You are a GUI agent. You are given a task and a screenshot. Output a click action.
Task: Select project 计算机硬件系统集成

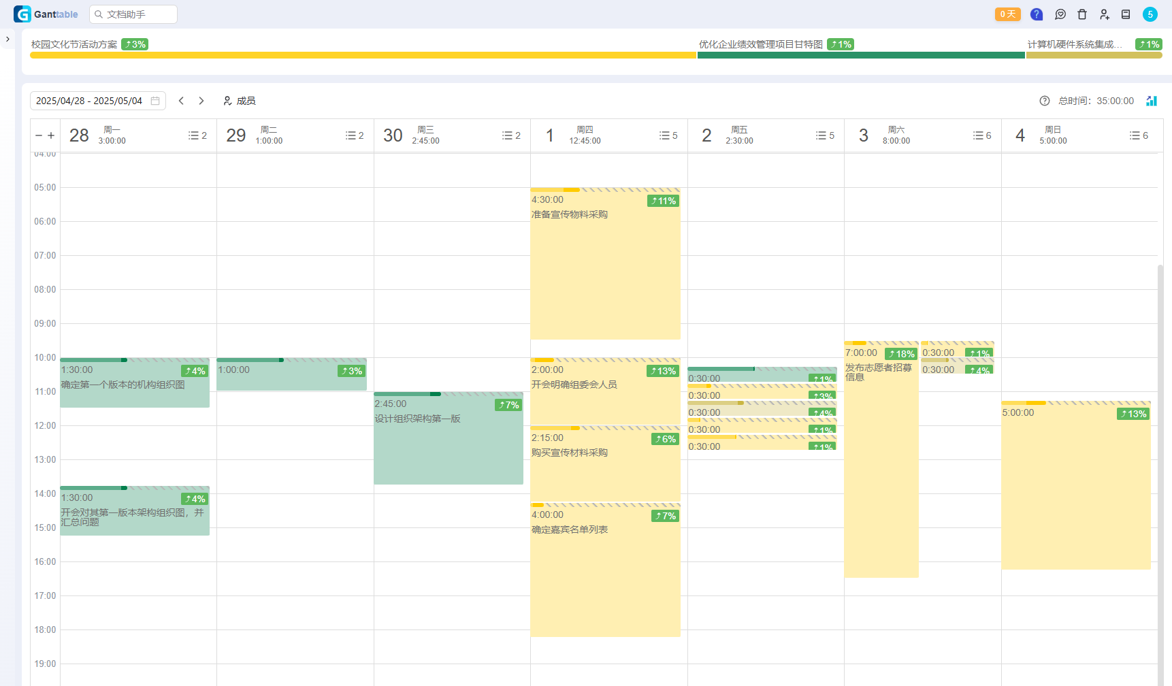coord(1075,44)
